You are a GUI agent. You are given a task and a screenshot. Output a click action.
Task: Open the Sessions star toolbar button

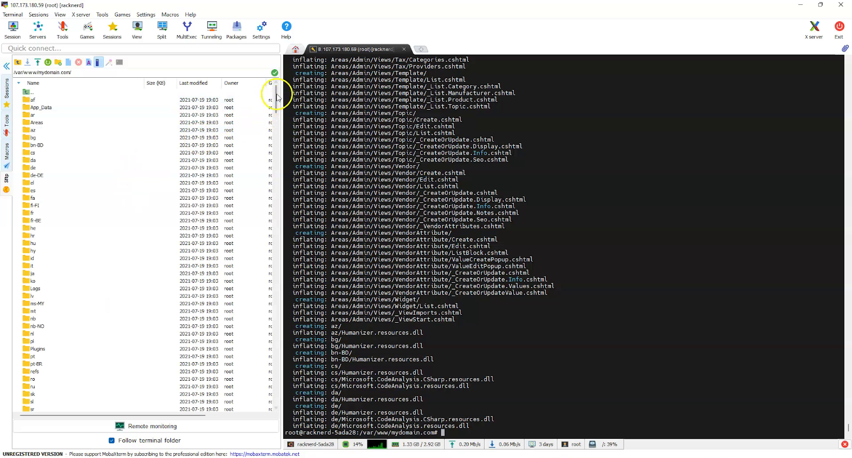[x=112, y=30]
